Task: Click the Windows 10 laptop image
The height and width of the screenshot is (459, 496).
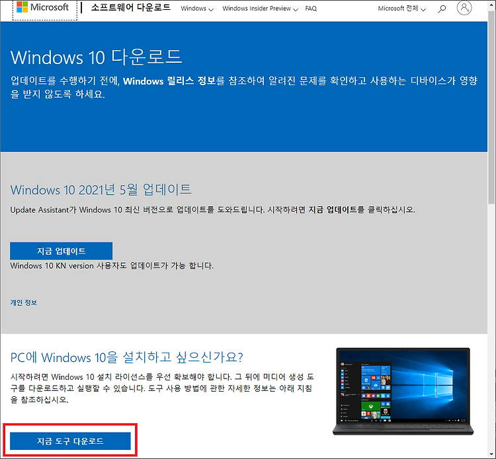Action: coord(403,392)
